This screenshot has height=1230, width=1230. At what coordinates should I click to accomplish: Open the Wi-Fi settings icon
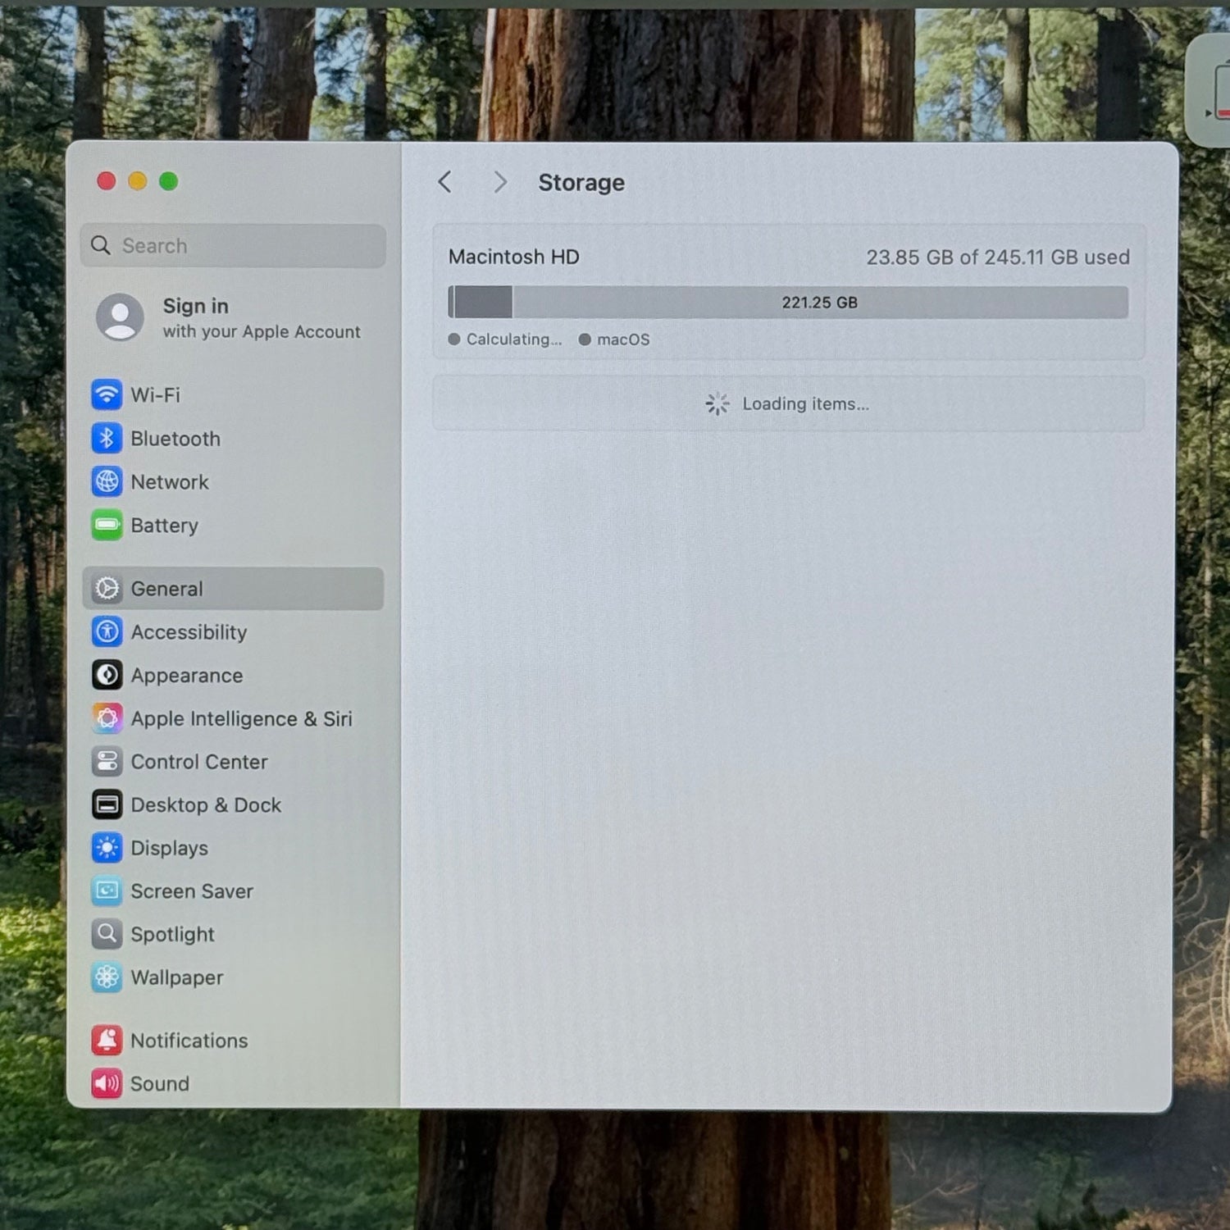(107, 395)
